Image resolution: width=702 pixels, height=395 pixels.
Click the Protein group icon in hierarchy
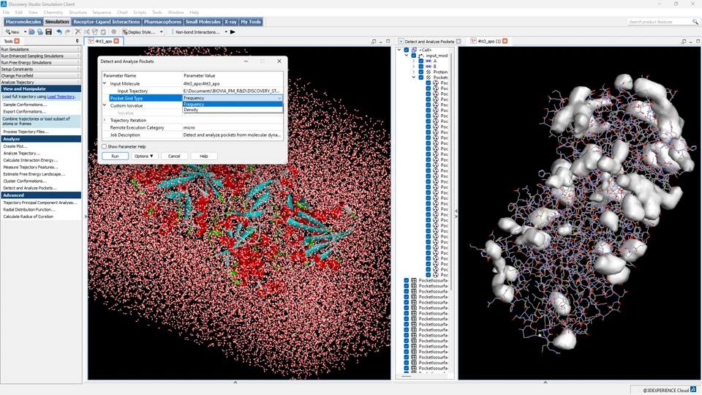[x=429, y=72]
